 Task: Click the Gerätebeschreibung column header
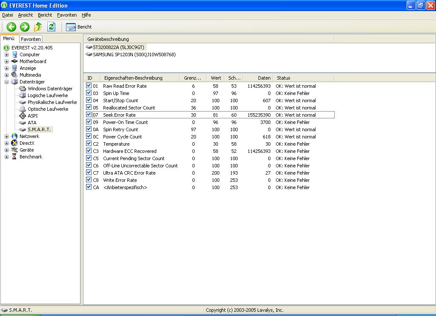tap(209, 39)
